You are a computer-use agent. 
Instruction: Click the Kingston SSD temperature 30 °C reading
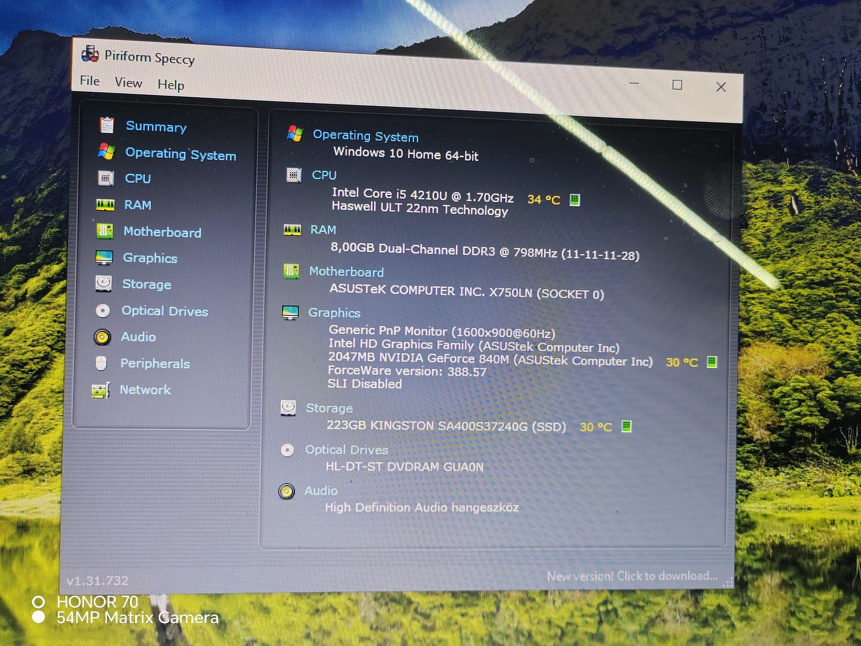(x=596, y=427)
